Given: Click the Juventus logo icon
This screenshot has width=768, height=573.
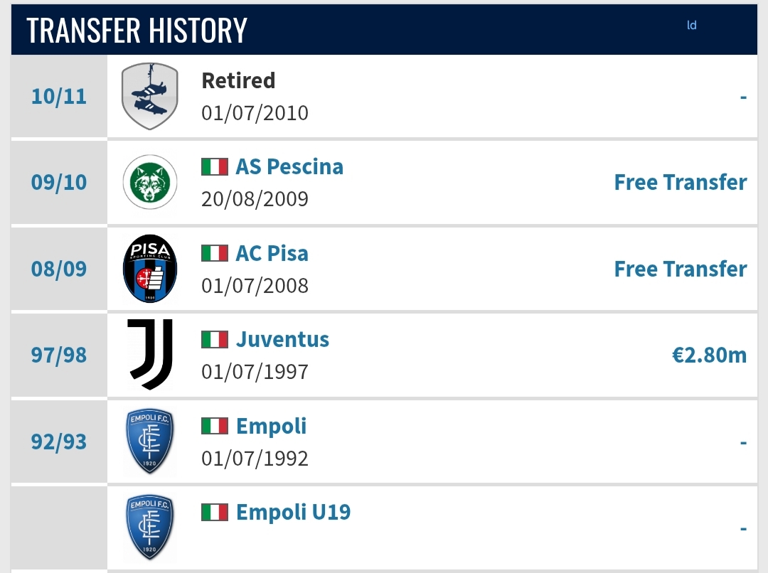Looking at the screenshot, I should click(x=150, y=354).
